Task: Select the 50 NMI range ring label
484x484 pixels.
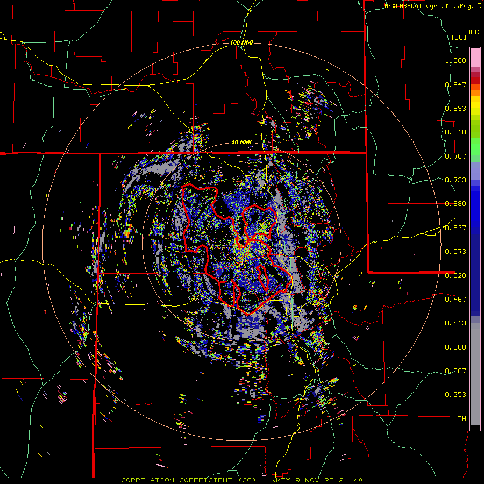Action: [241, 143]
